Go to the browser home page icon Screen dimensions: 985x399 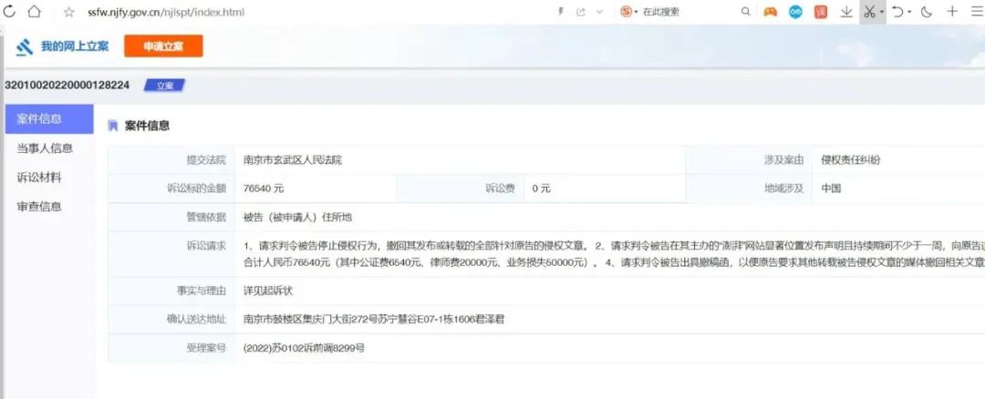coord(34,12)
